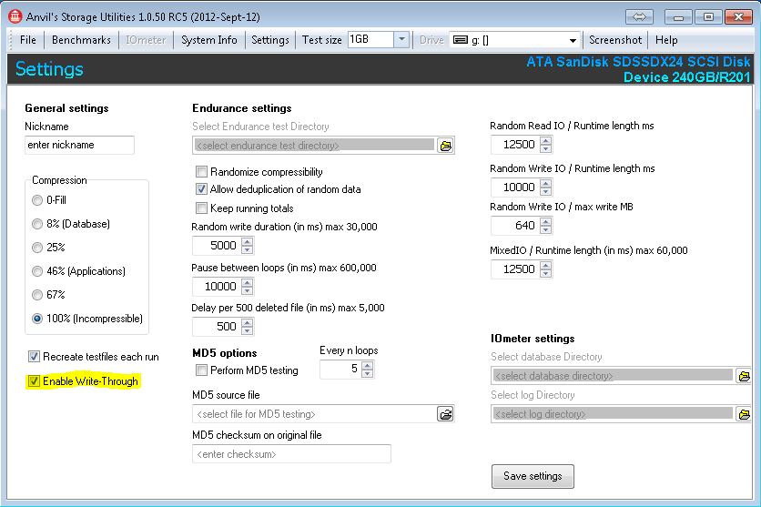761x507 pixels.
Task: Select 8% (Database) compression
Action: [x=37, y=224]
